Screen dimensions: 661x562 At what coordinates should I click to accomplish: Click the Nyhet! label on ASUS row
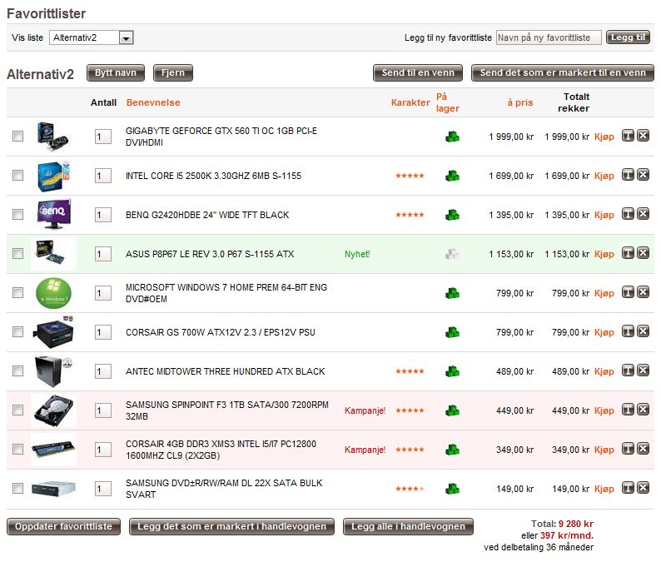[x=357, y=254]
